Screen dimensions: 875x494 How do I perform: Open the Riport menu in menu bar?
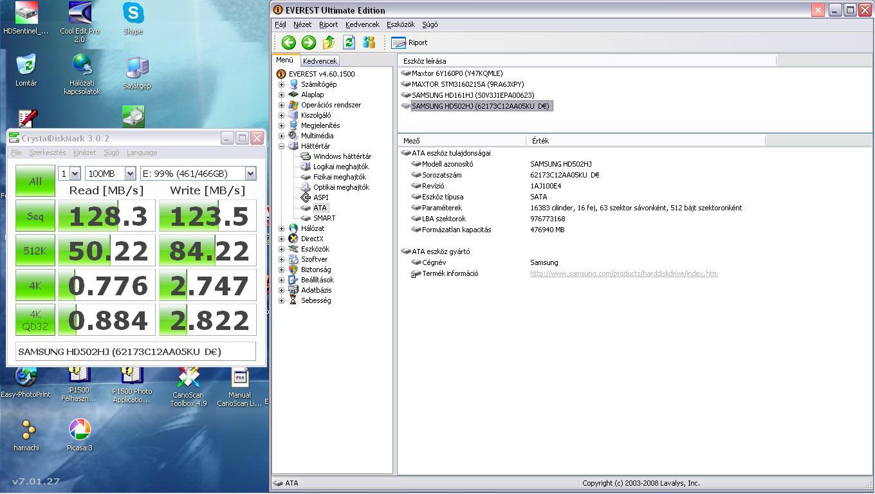(x=328, y=24)
